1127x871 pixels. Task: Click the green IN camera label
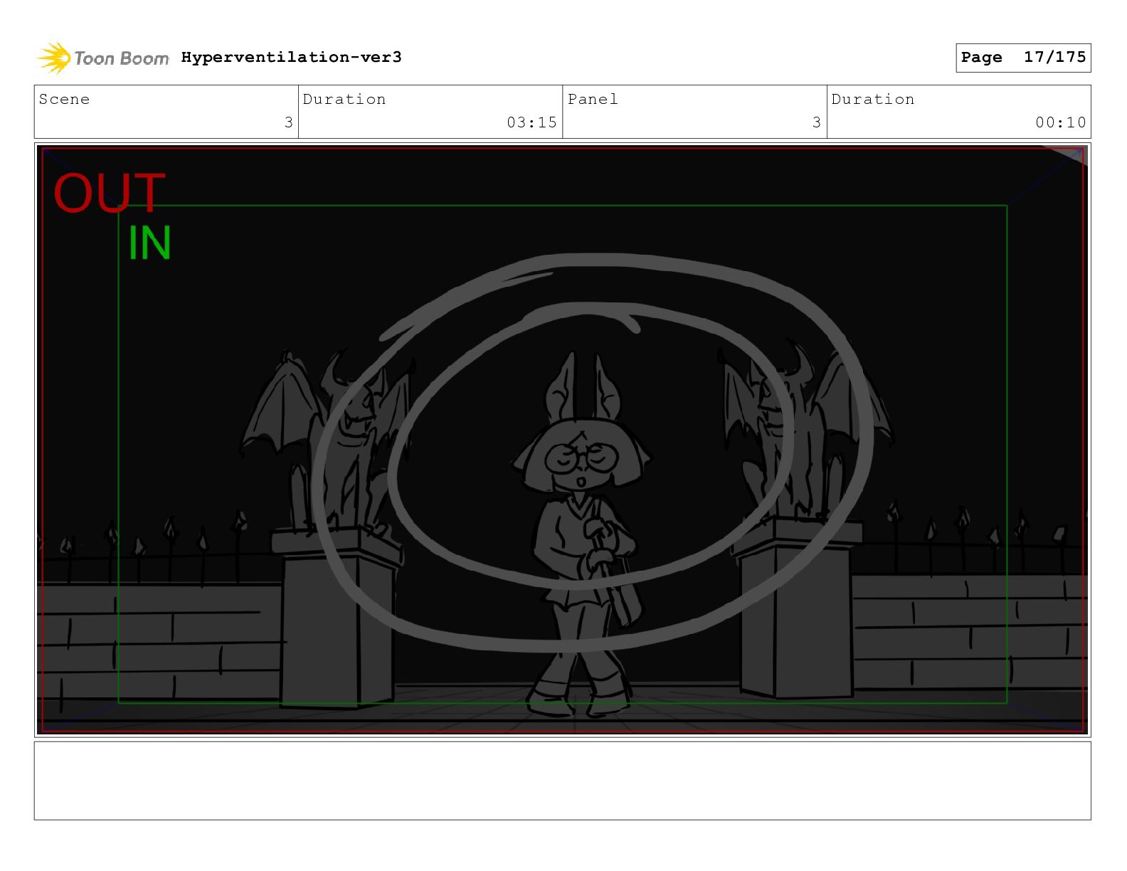click(149, 243)
